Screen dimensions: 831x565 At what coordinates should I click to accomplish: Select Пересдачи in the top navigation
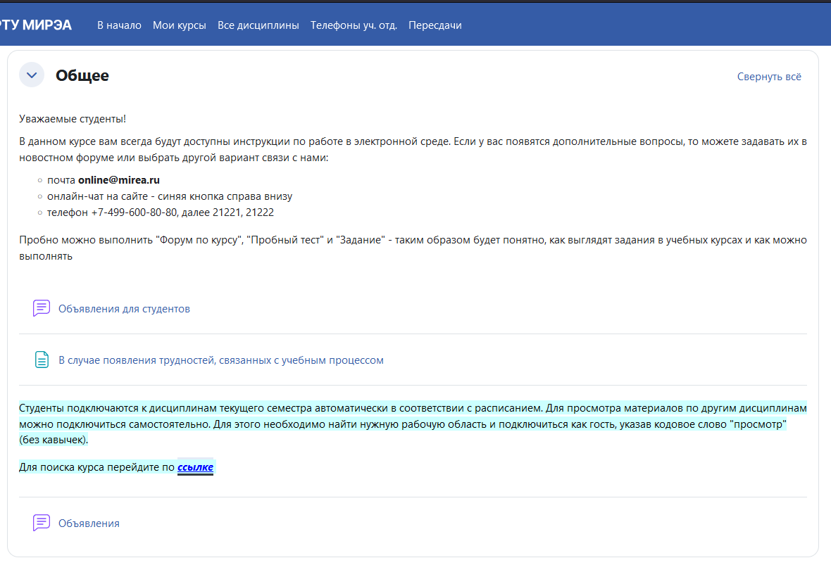435,25
